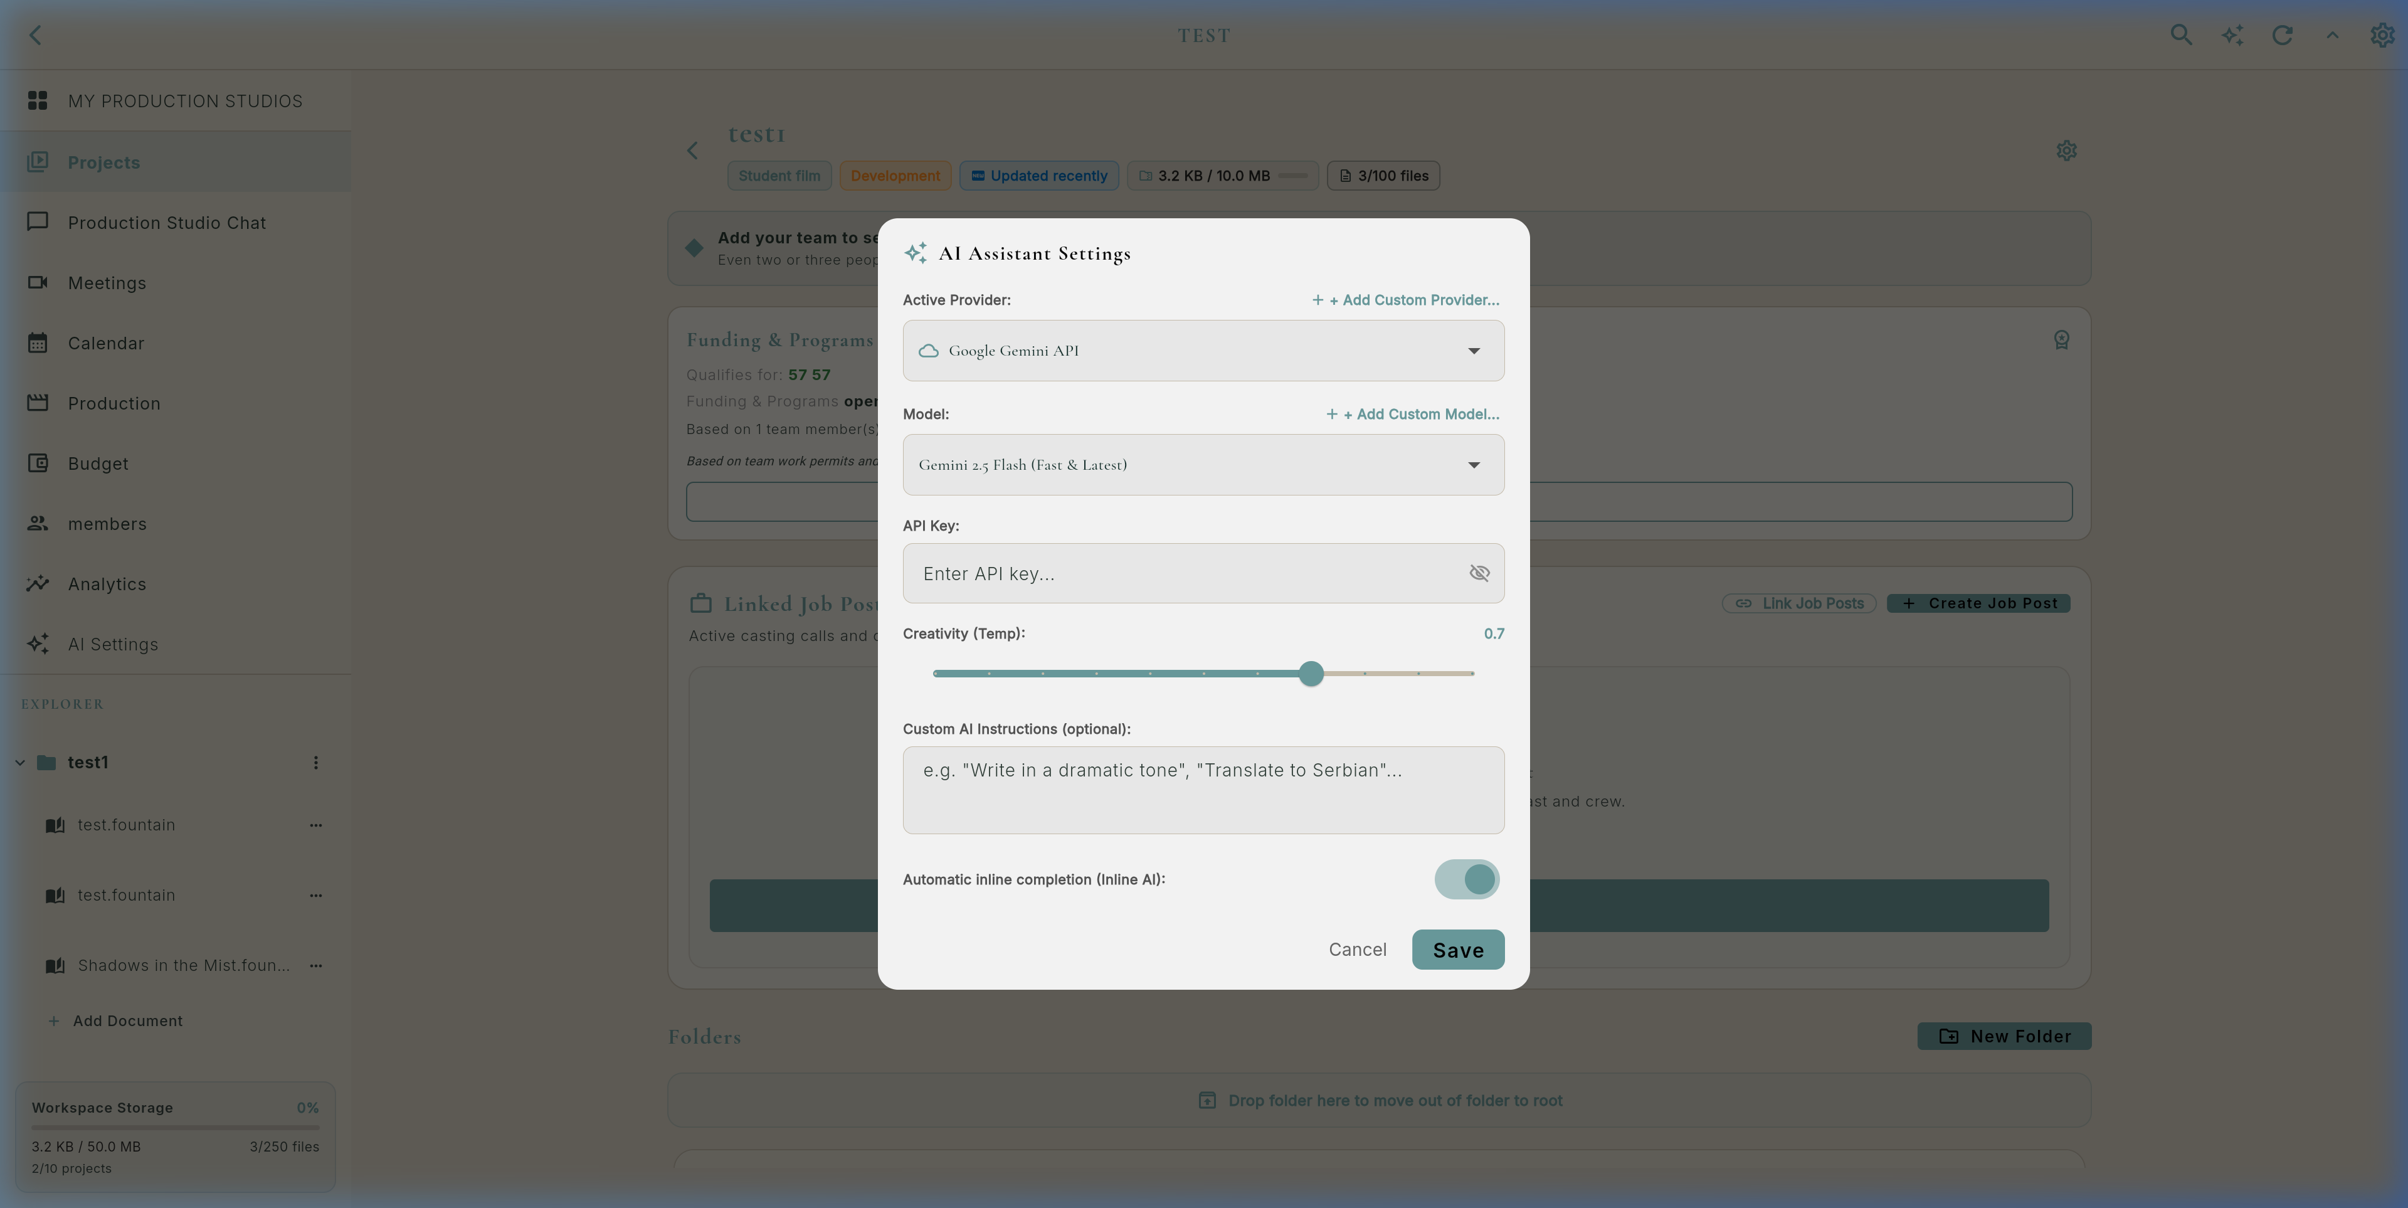Open members section
Viewport: 2408px width, 1208px height.
click(x=176, y=524)
